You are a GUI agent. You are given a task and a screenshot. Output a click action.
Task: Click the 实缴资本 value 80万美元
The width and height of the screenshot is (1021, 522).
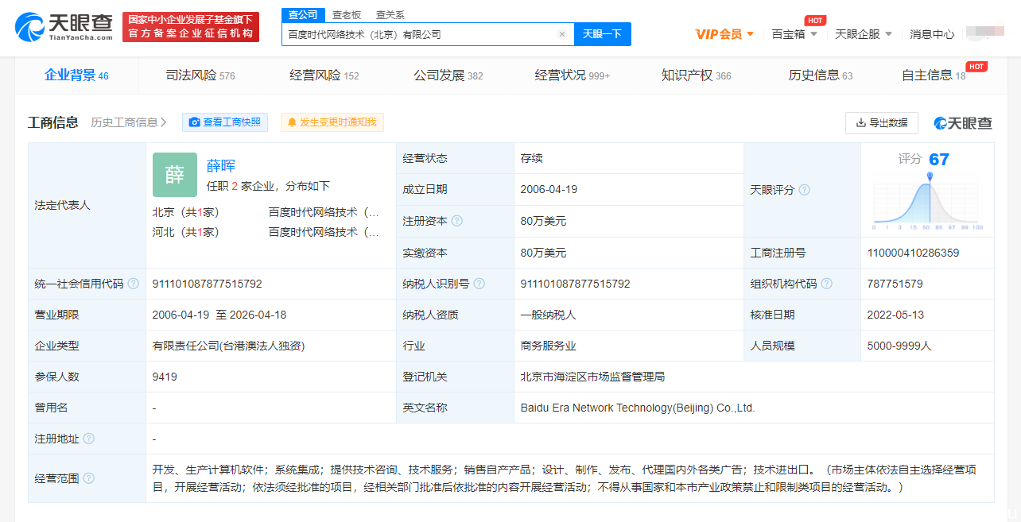(544, 253)
